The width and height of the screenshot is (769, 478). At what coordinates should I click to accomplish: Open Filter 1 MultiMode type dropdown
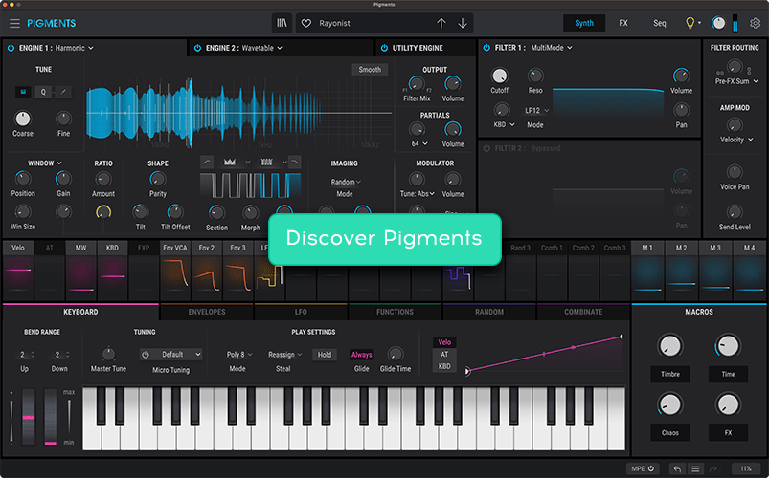tap(552, 48)
